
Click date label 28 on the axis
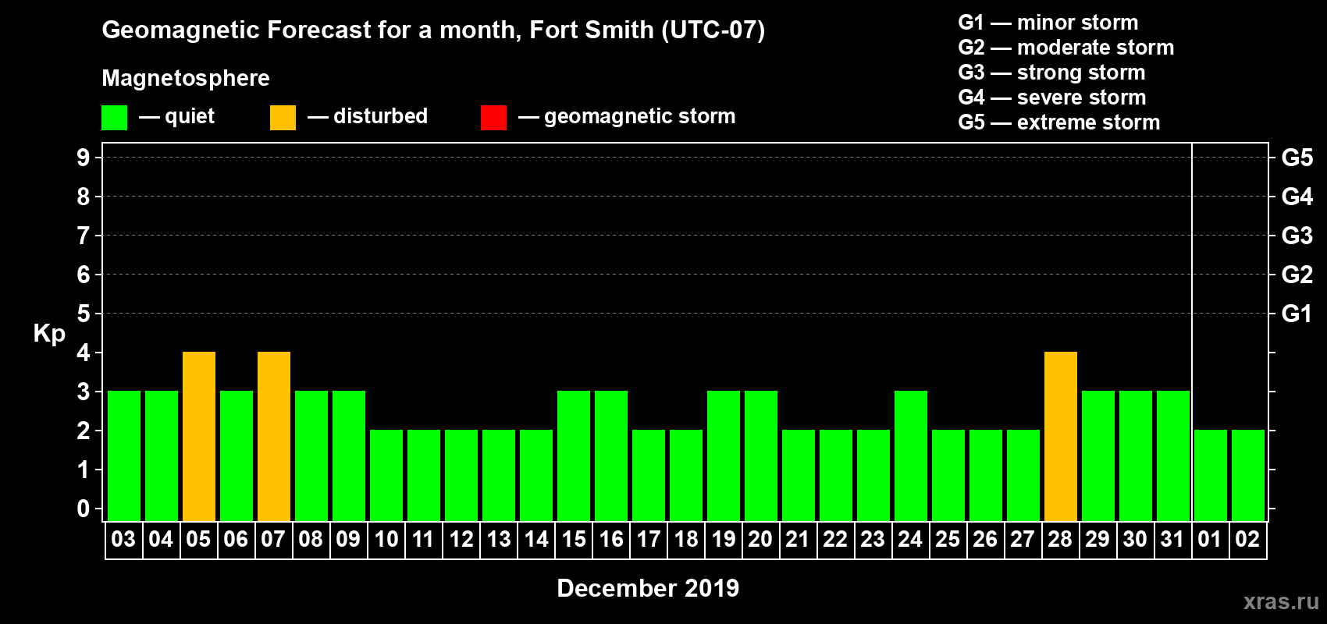(x=1060, y=539)
